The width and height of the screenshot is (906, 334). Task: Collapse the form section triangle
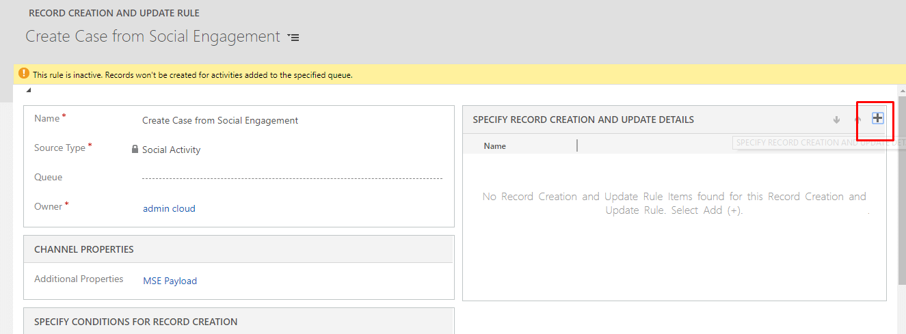point(29,90)
